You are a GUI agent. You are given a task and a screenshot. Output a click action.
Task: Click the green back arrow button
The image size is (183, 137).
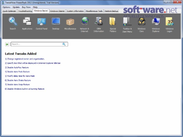(x=7, y=44)
